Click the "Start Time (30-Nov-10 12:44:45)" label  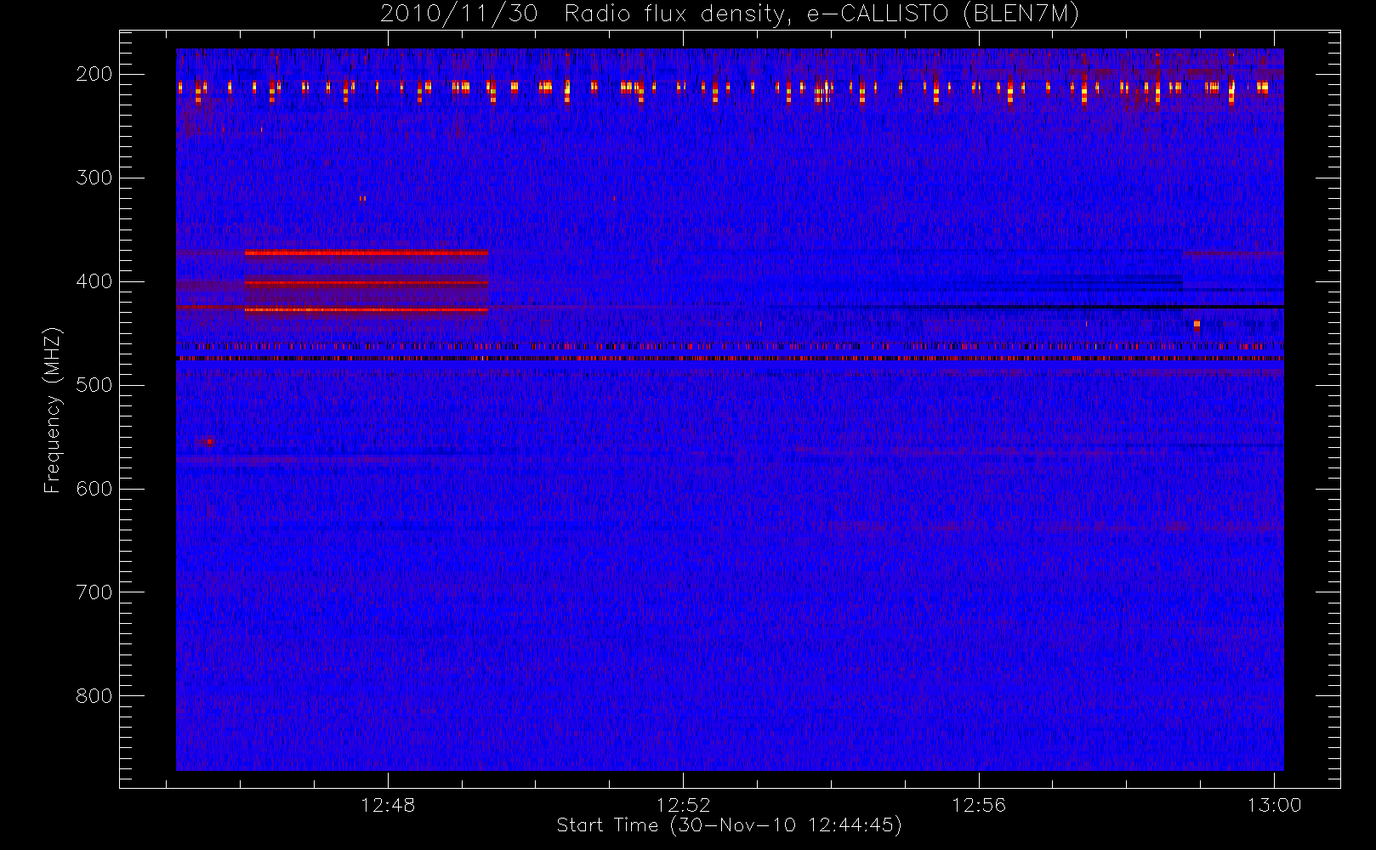pyautogui.click(x=729, y=825)
